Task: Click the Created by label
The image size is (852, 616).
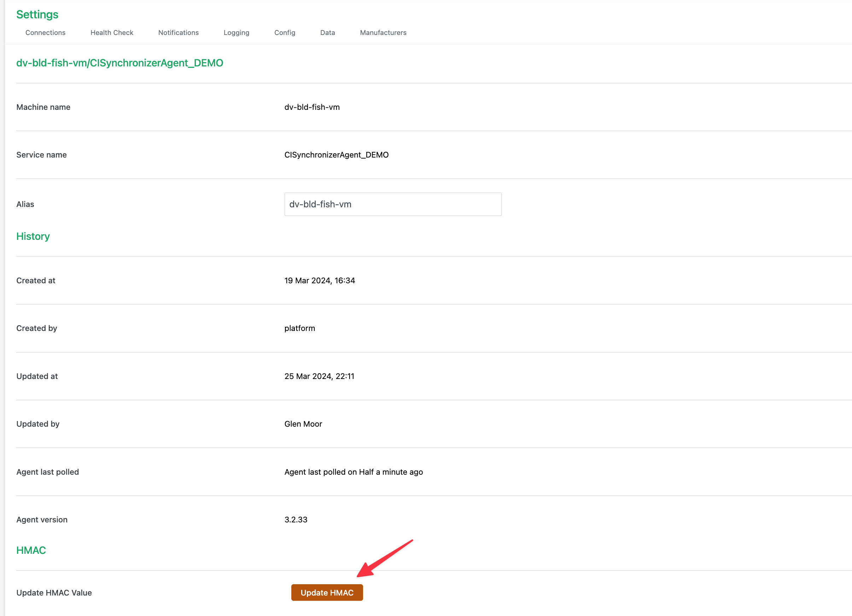Action: pyautogui.click(x=36, y=328)
